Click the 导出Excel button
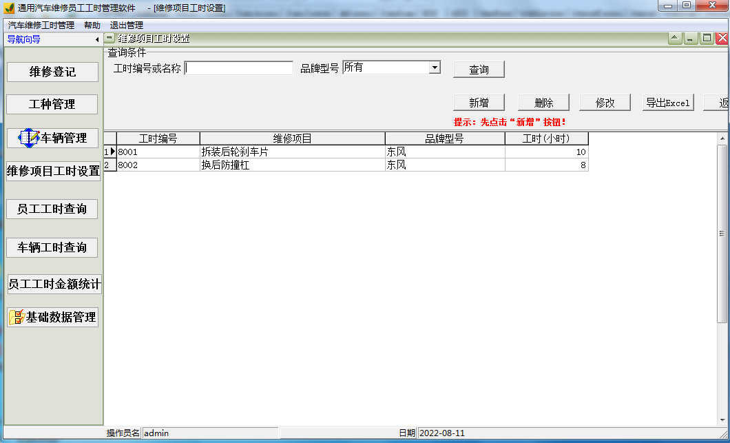Image resolution: width=730 pixels, height=443 pixels. tap(668, 103)
